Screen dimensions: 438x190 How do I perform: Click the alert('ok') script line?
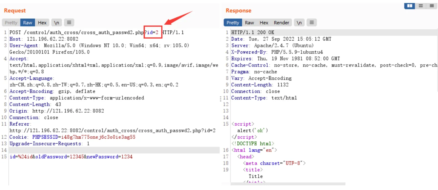tap(252, 130)
